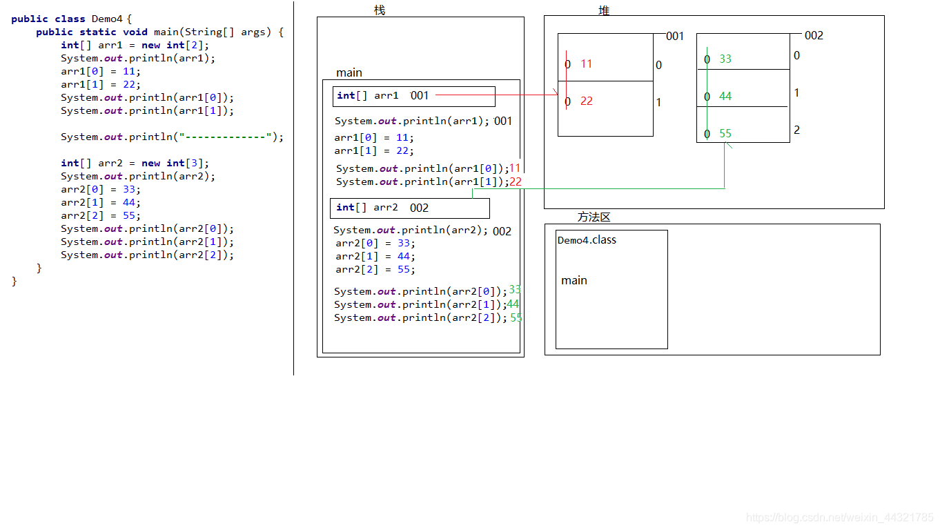Click the "002" address label on heap array
The width and height of the screenshot is (940, 530).
point(814,35)
